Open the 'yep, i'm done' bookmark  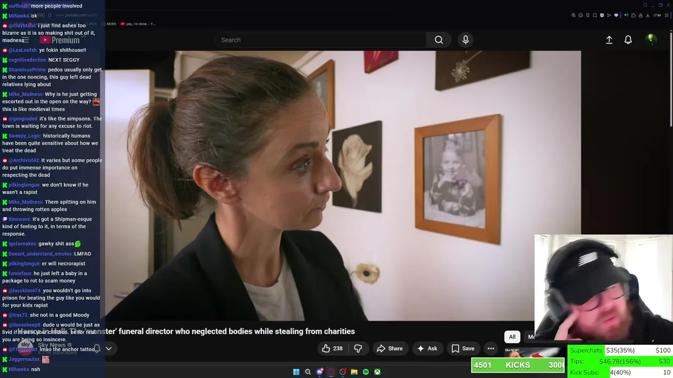pyautogui.click(x=138, y=24)
